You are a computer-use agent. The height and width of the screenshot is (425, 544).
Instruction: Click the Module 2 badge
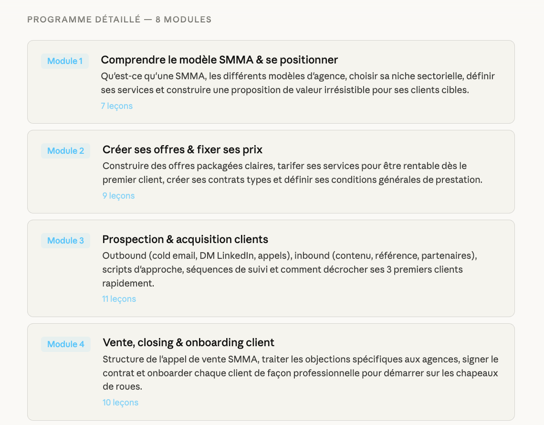point(65,151)
